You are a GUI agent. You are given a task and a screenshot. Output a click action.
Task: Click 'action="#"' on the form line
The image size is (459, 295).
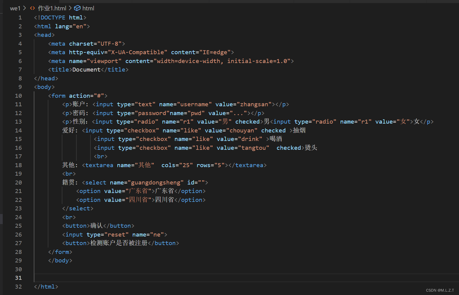click(87, 96)
